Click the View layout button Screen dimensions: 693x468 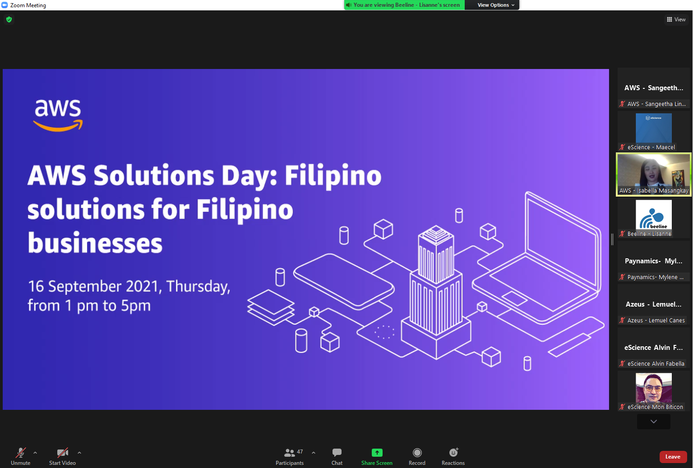[x=676, y=19]
